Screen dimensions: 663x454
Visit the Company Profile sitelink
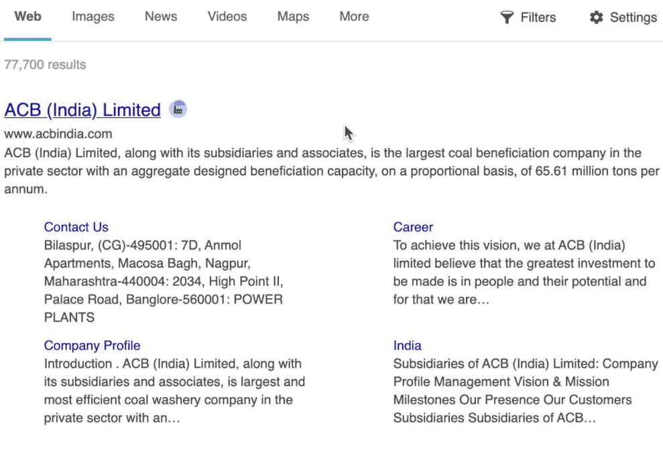coord(93,346)
